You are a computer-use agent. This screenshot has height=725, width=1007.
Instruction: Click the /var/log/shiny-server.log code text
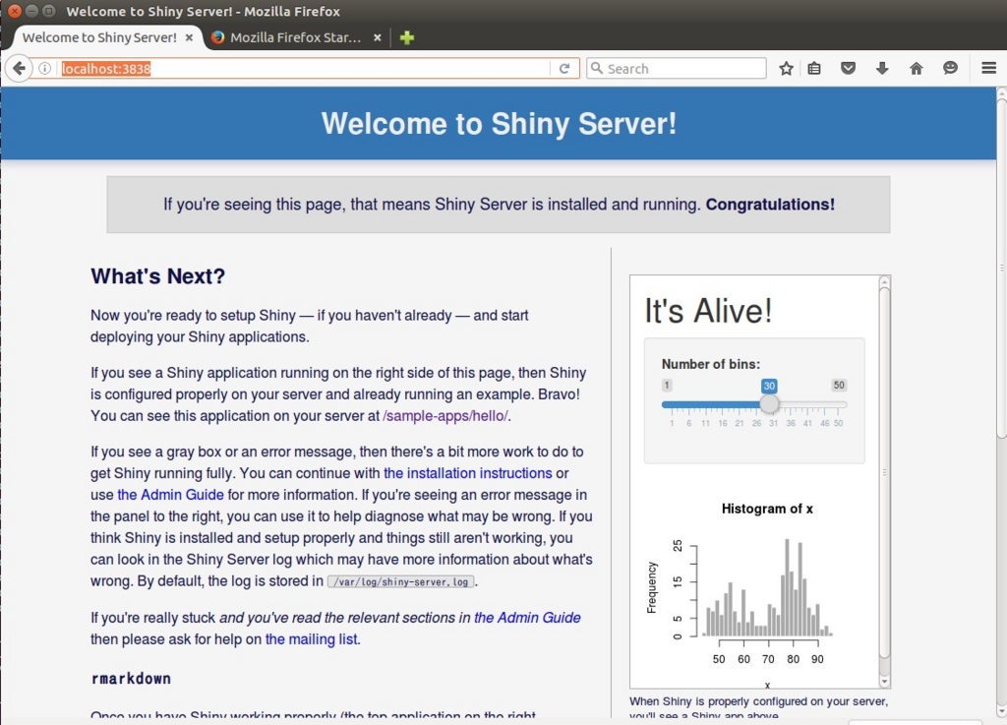coord(401,581)
